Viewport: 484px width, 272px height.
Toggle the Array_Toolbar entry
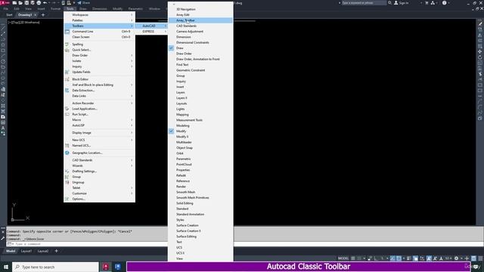(200, 20)
